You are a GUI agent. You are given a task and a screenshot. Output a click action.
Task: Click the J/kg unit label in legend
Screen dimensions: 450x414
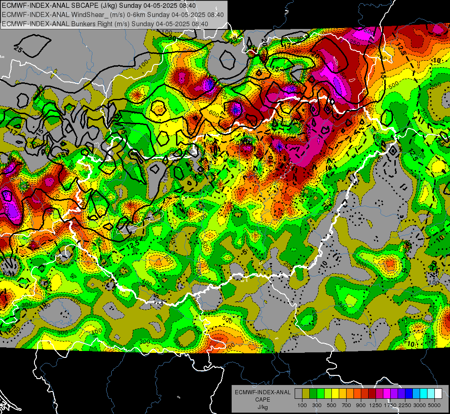click(x=262, y=407)
